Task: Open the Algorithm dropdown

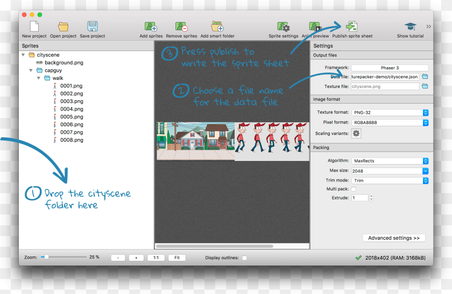Action: 390,161
